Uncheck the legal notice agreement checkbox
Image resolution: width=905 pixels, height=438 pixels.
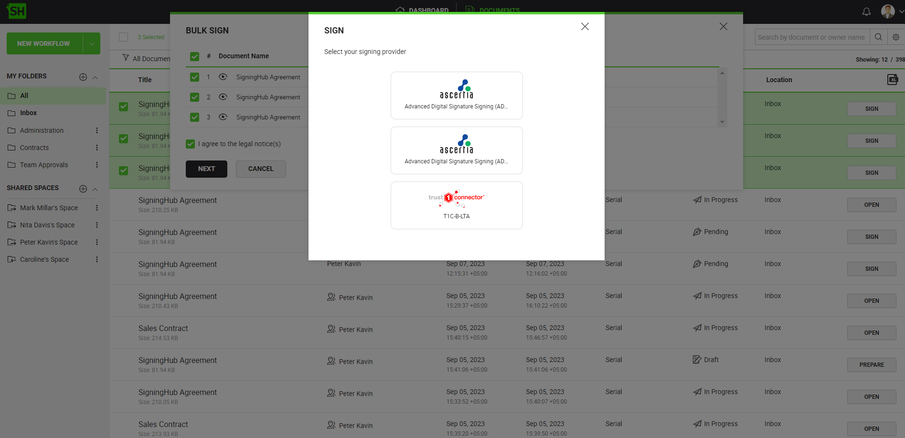[x=191, y=144]
